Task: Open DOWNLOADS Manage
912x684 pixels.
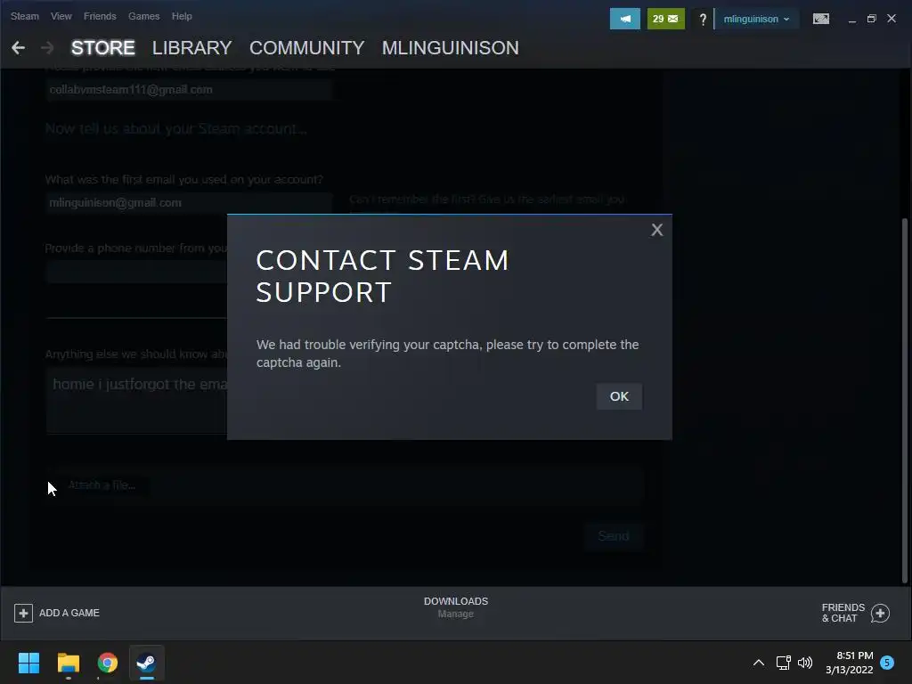Action: tap(455, 607)
